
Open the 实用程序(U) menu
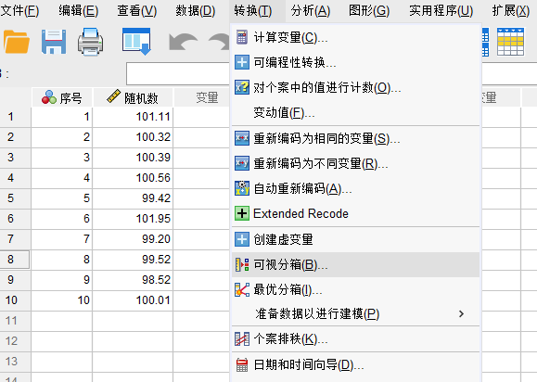coord(441,11)
